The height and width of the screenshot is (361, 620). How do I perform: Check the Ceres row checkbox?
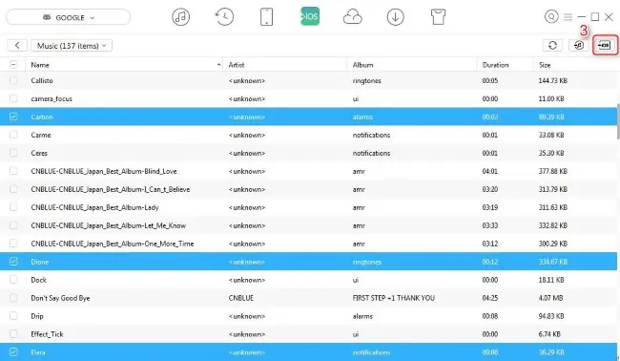tap(13, 153)
